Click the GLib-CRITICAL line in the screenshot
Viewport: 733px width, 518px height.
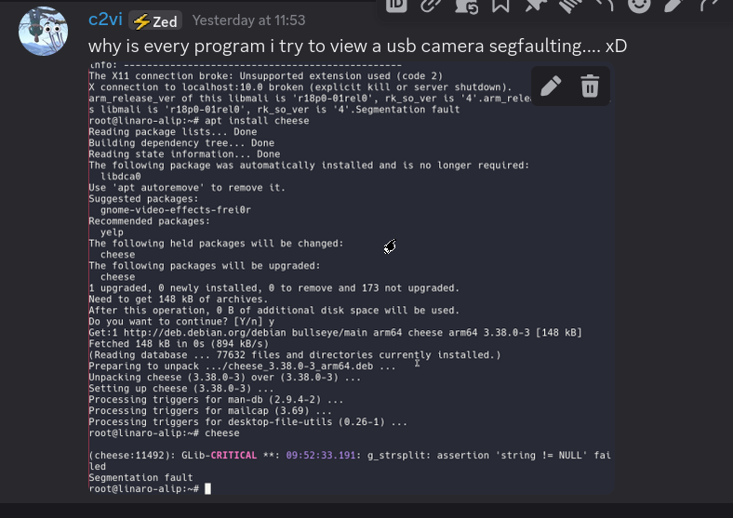(x=350, y=460)
